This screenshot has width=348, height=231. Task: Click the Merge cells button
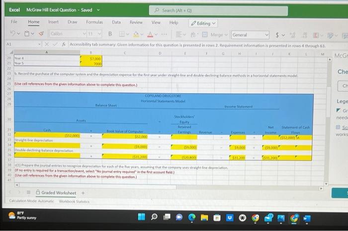pos(217,35)
